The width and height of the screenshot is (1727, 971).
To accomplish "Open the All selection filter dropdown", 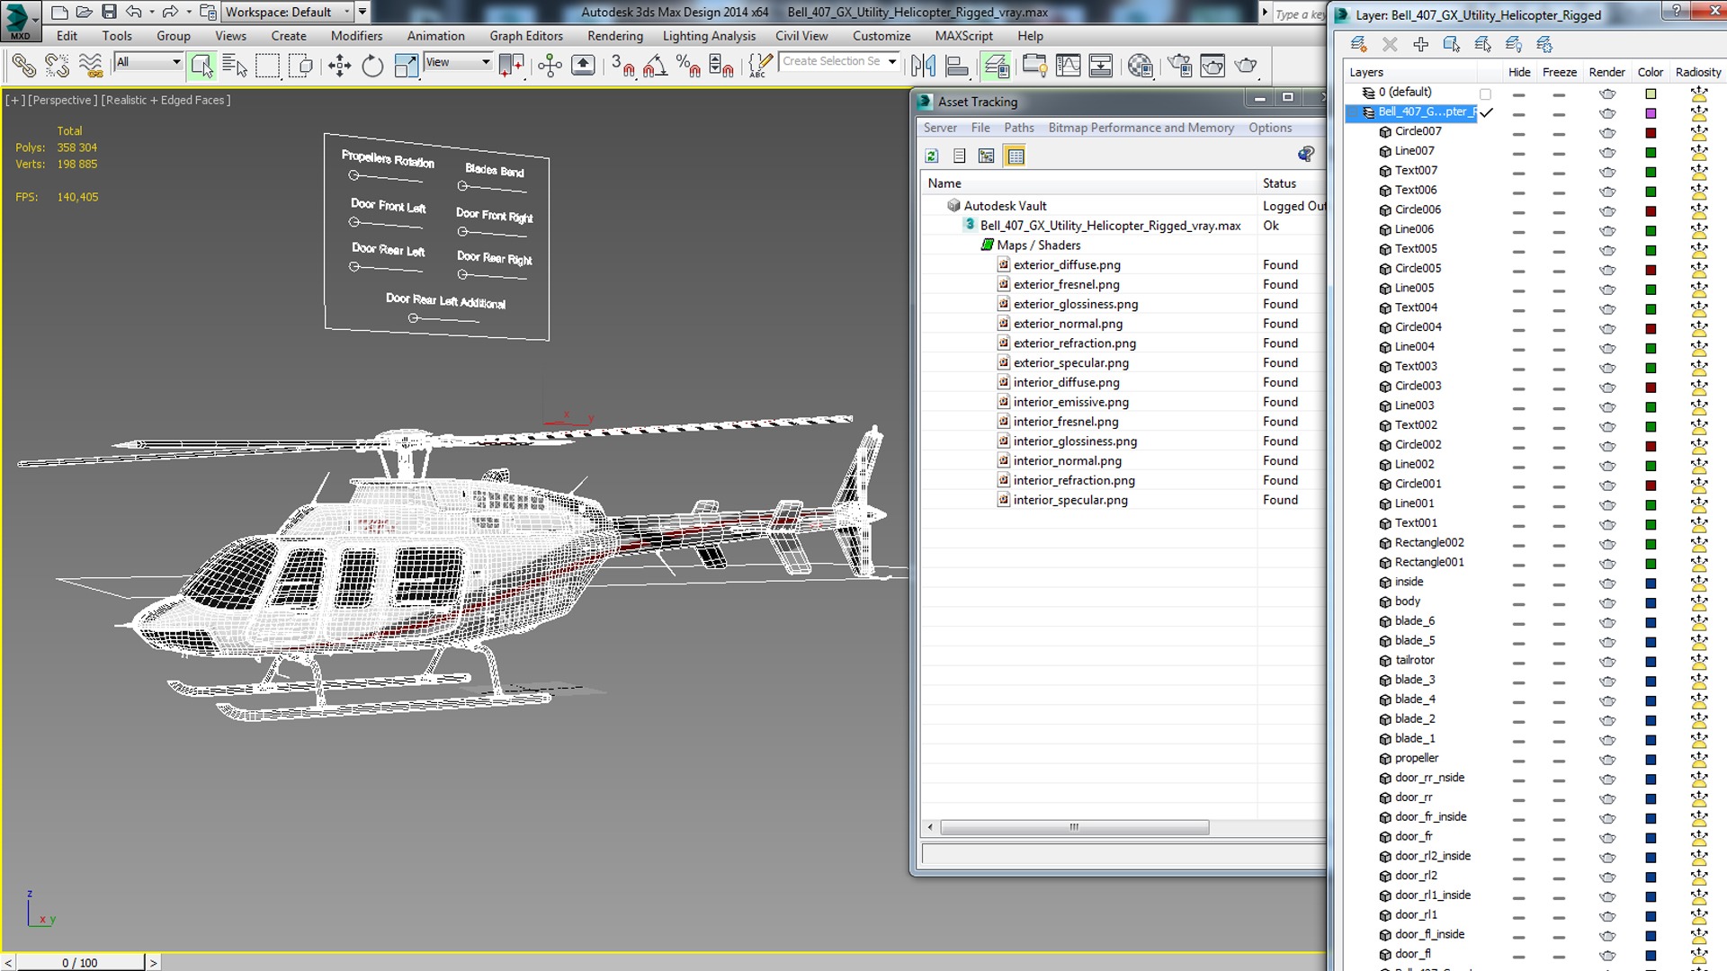I will point(148,61).
